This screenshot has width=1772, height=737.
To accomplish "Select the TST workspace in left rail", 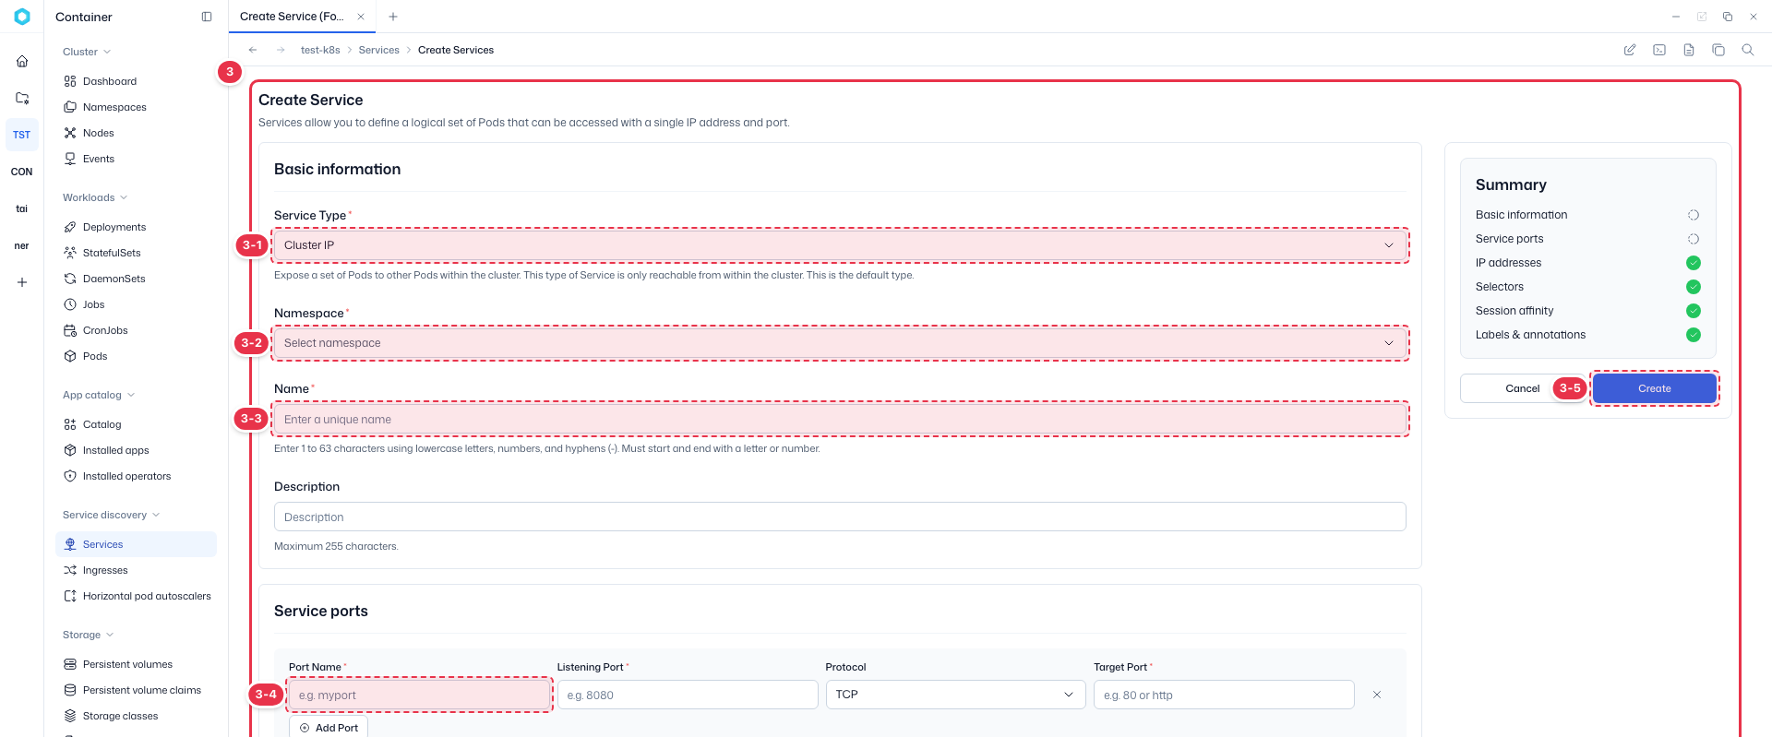I will [x=22, y=135].
